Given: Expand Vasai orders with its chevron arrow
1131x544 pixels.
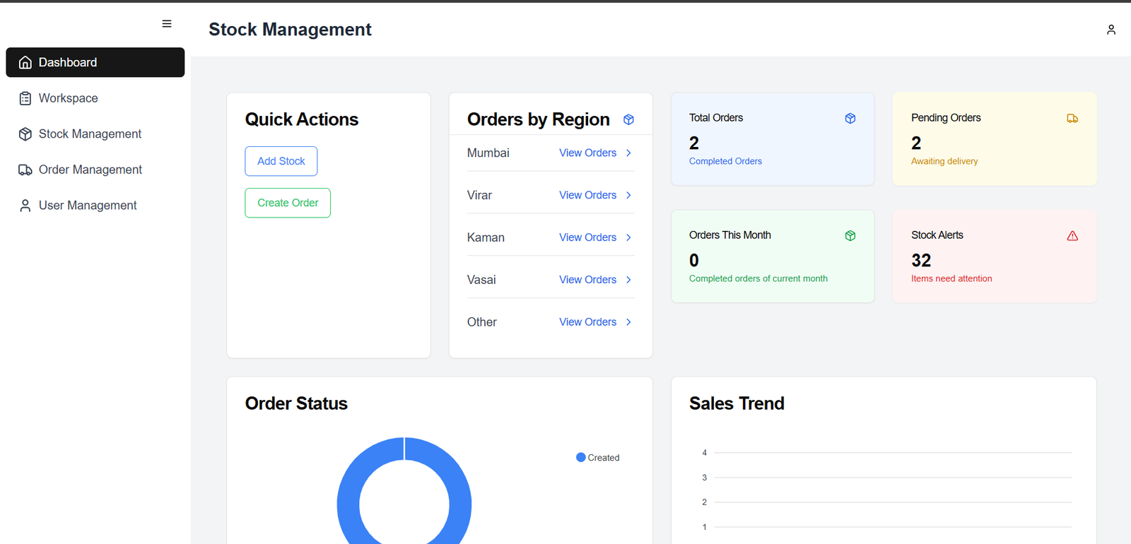Looking at the screenshot, I should click(x=628, y=280).
